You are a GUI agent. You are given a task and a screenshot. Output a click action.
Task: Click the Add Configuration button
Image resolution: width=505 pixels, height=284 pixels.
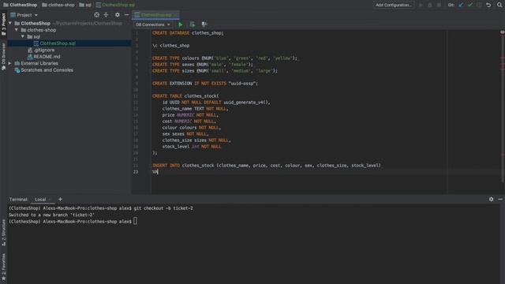[x=394, y=5]
